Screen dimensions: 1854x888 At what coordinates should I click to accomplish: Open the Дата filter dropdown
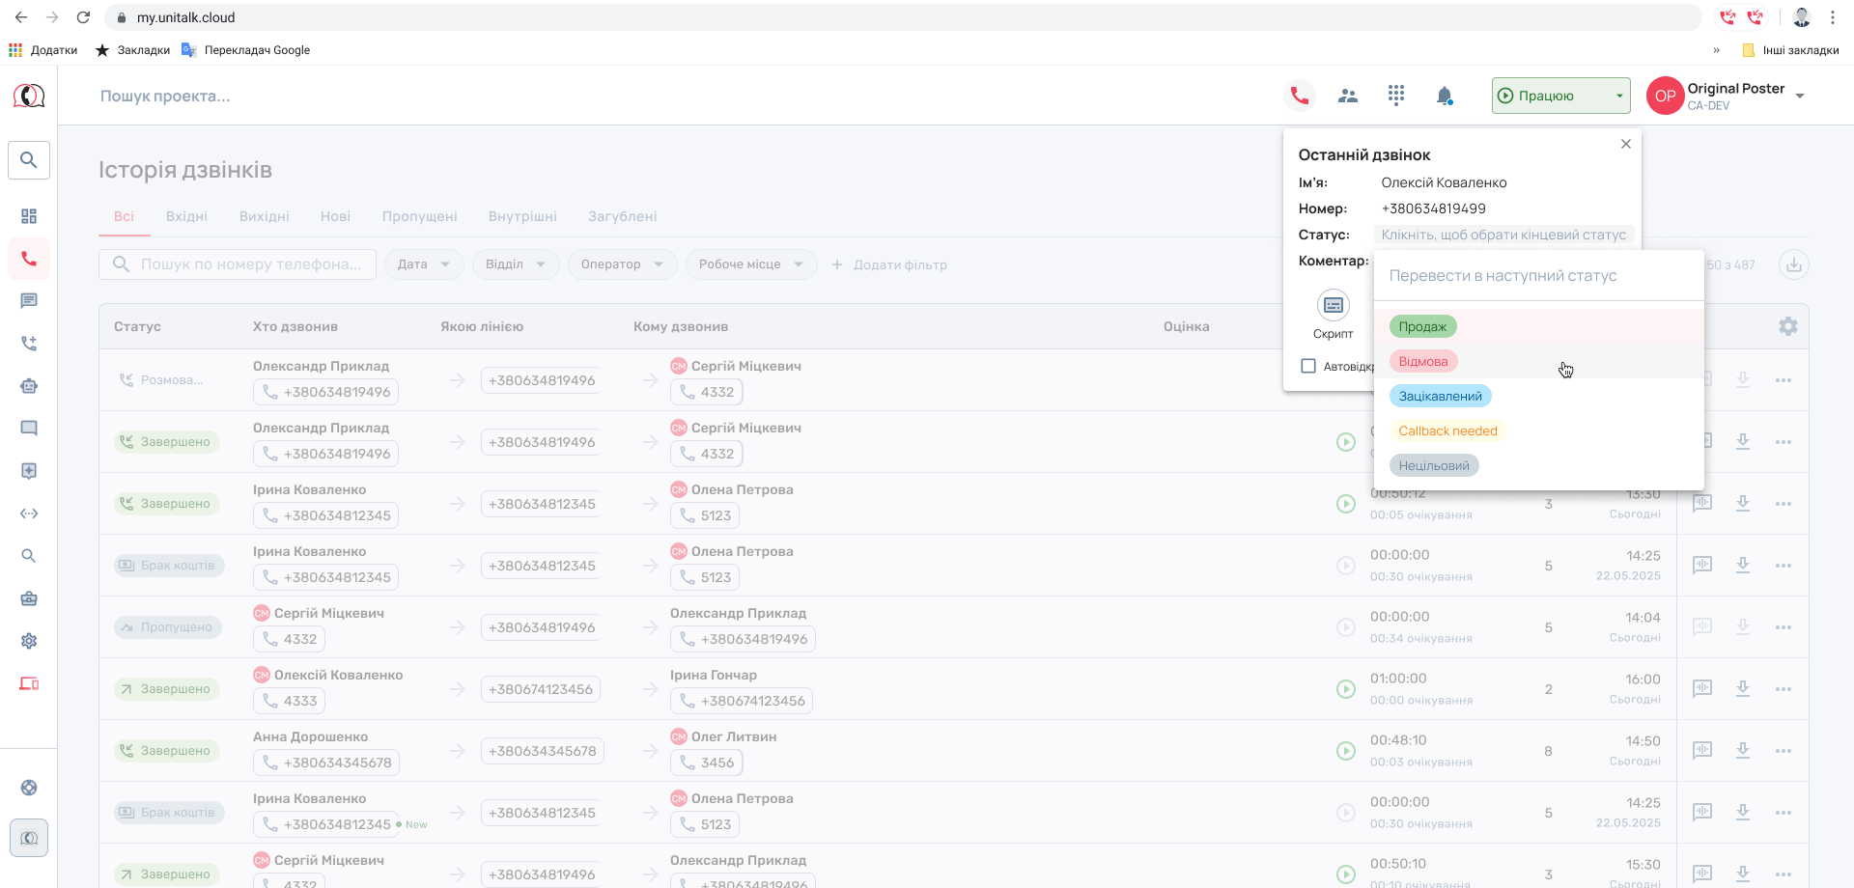coord(424,264)
